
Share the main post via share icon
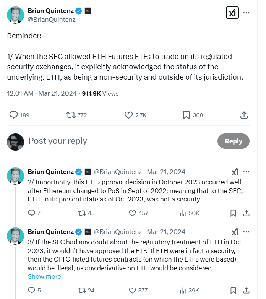tap(243, 115)
